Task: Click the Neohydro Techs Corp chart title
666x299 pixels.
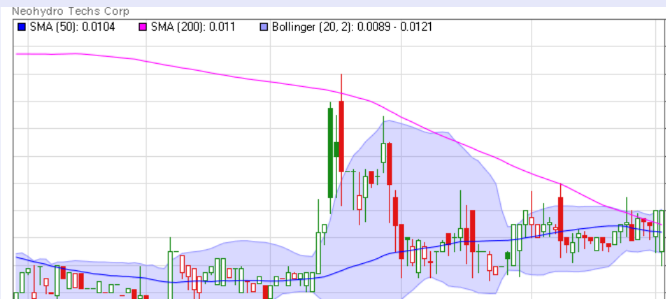Action: click(70, 11)
